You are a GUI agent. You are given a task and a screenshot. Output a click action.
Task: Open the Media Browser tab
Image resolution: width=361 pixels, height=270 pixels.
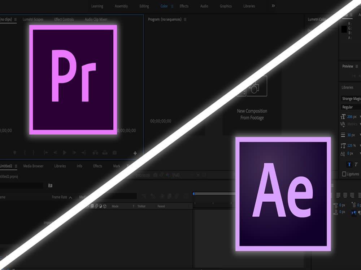coord(33,166)
